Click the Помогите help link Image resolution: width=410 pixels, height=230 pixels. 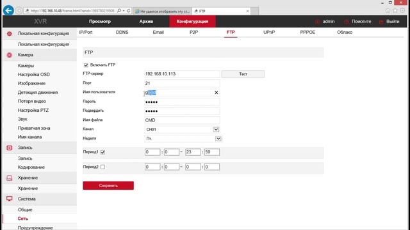pos(361,21)
